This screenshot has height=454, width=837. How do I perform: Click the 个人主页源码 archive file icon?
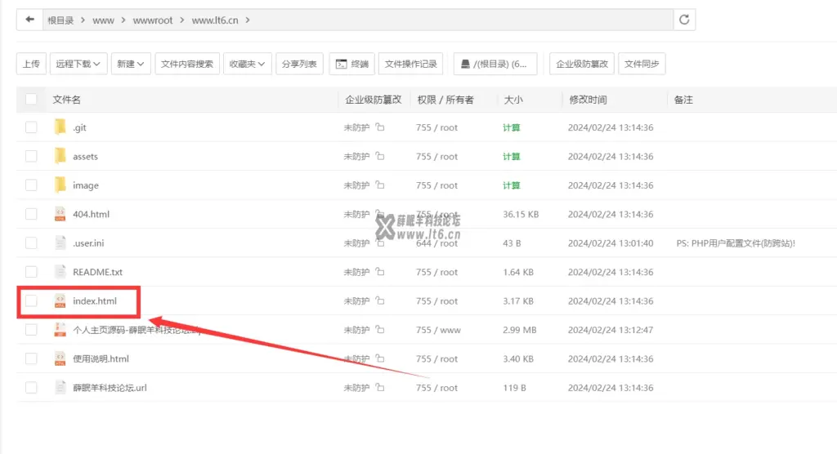[x=60, y=330]
